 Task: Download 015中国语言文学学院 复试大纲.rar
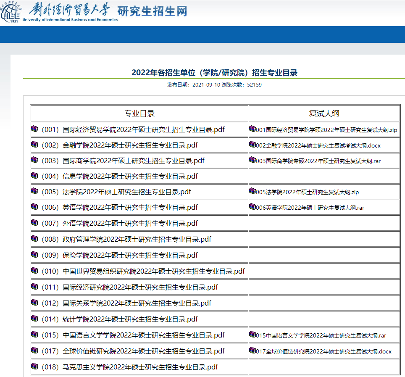click(x=321, y=335)
